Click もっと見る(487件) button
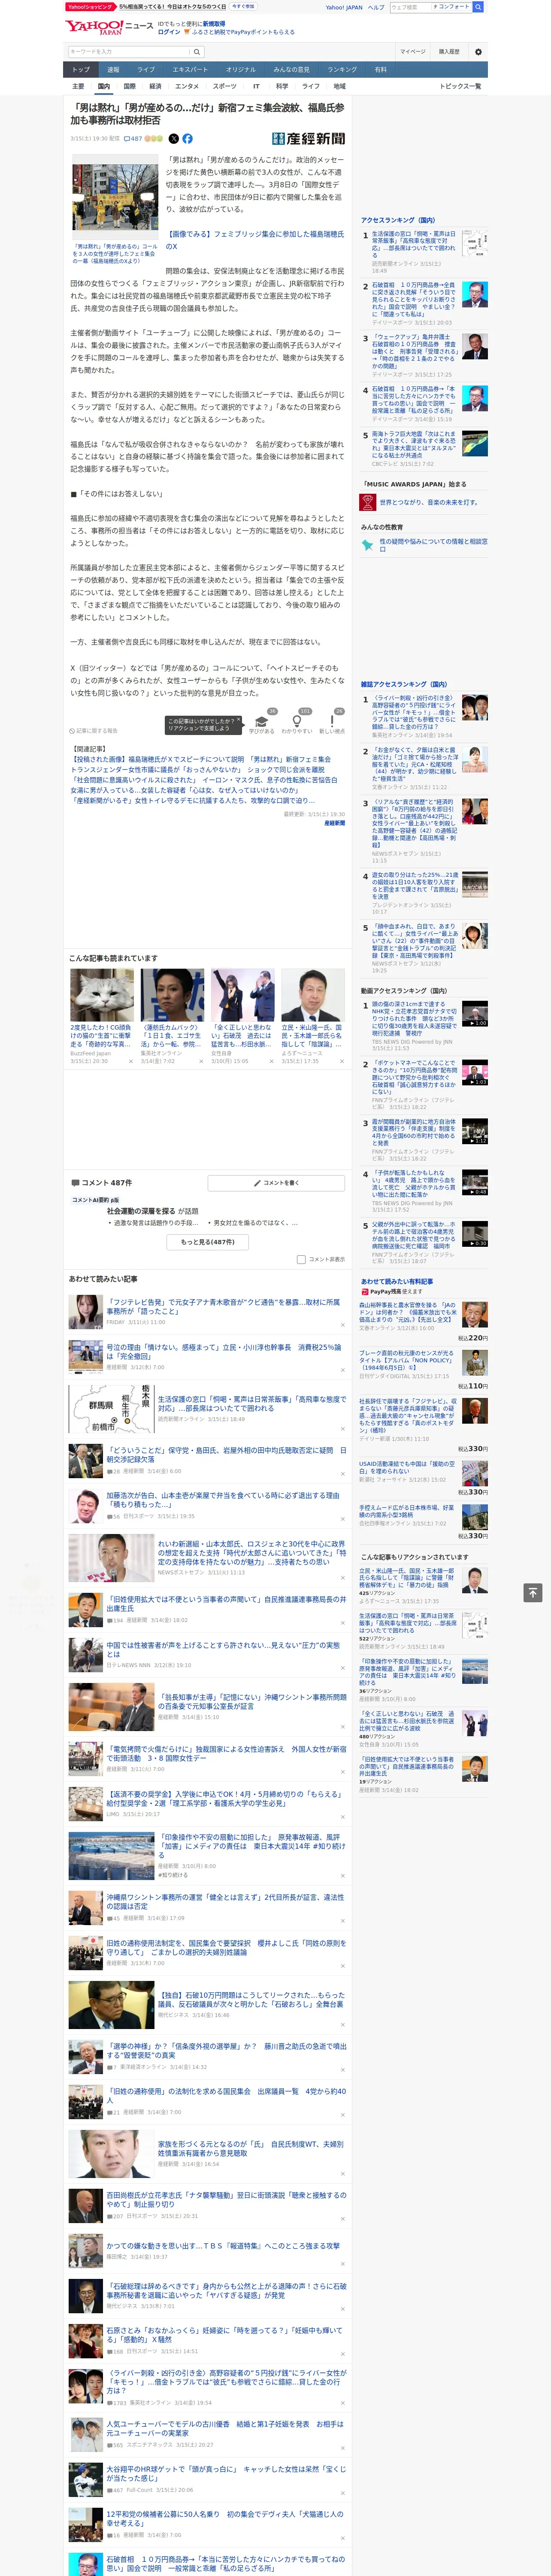The height and width of the screenshot is (2576, 551). click(208, 1242)
